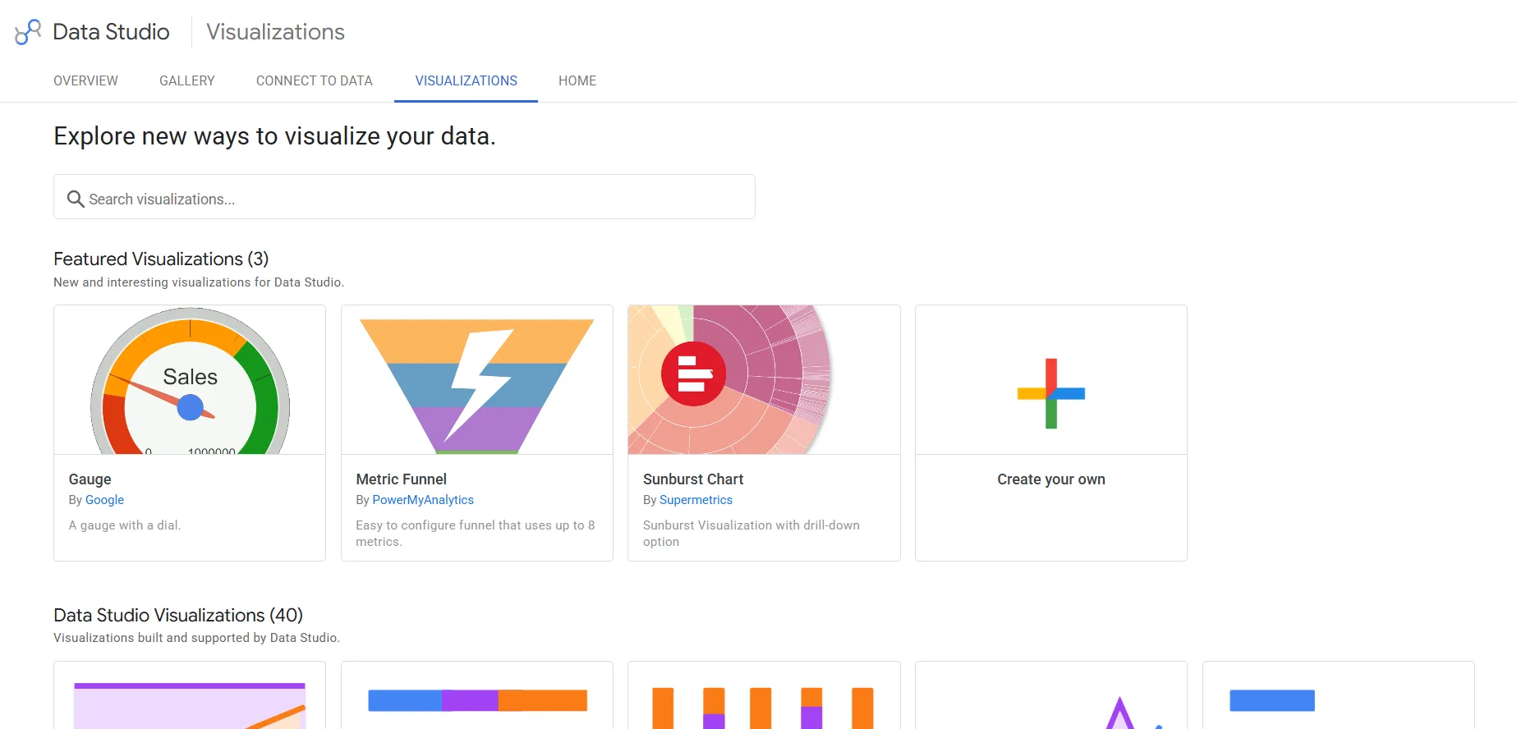The height and width of the screenshot is (729, 1517).
Task: Open the purple area chart thumbnail
Action: 190,695
